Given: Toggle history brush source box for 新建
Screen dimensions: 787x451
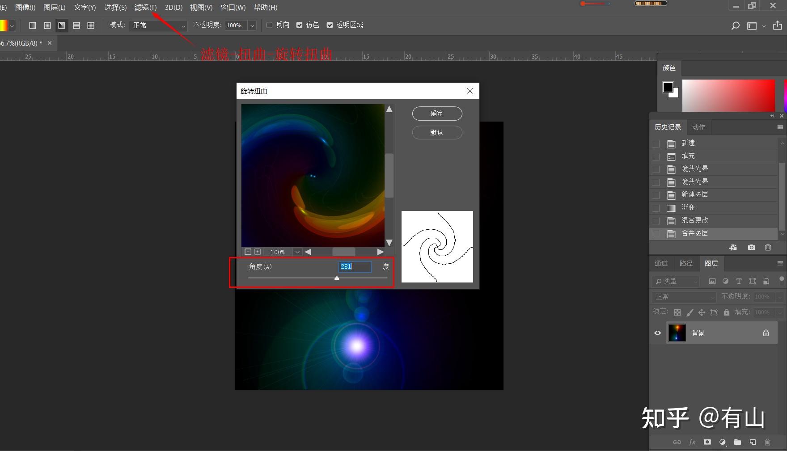Looking at the screenshot, I should tap(656, 143).
